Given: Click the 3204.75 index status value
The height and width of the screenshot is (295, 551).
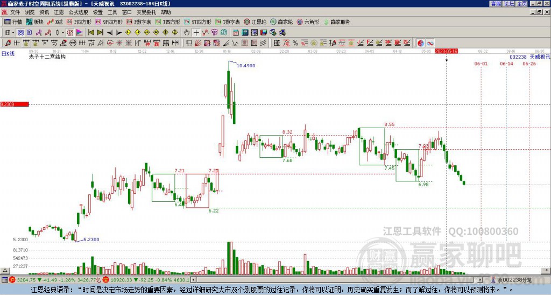Looking at the screenshot, I should [x=26, y=280].
